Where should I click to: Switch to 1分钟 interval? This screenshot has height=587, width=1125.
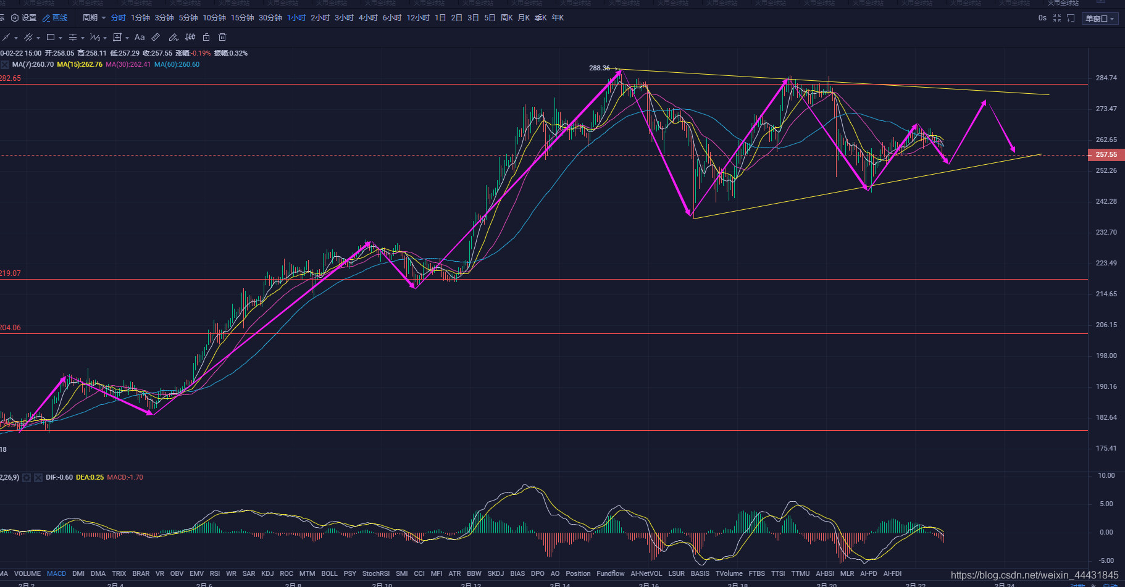(140, 18)
